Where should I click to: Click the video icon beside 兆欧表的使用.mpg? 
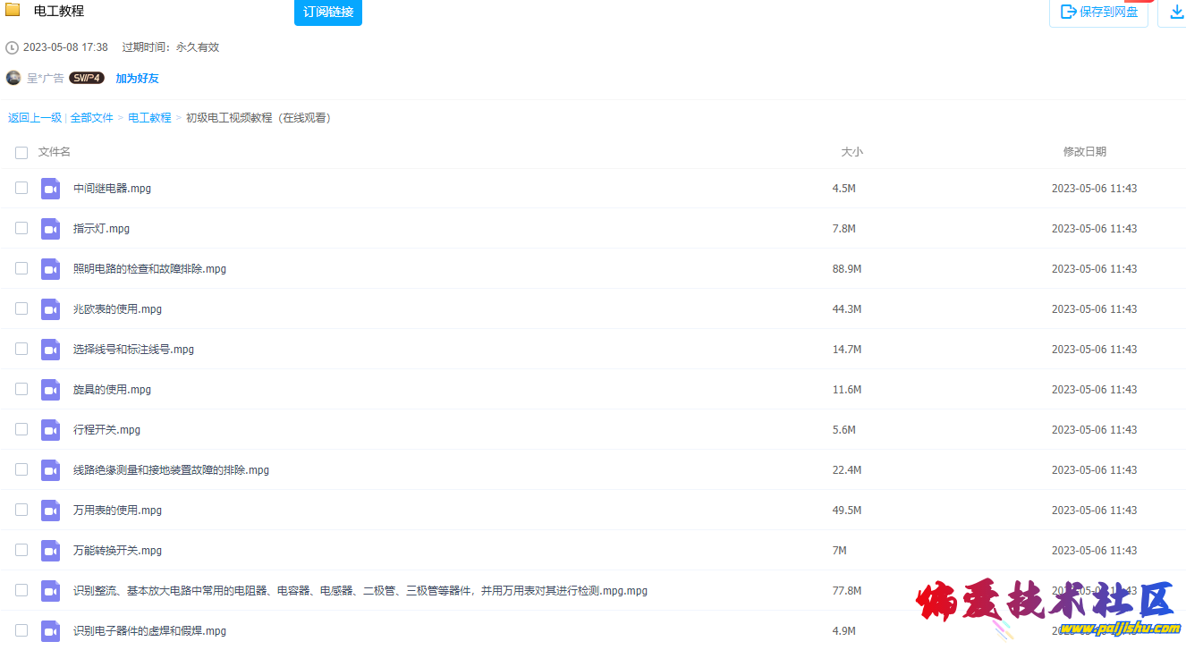coord(50,308)
